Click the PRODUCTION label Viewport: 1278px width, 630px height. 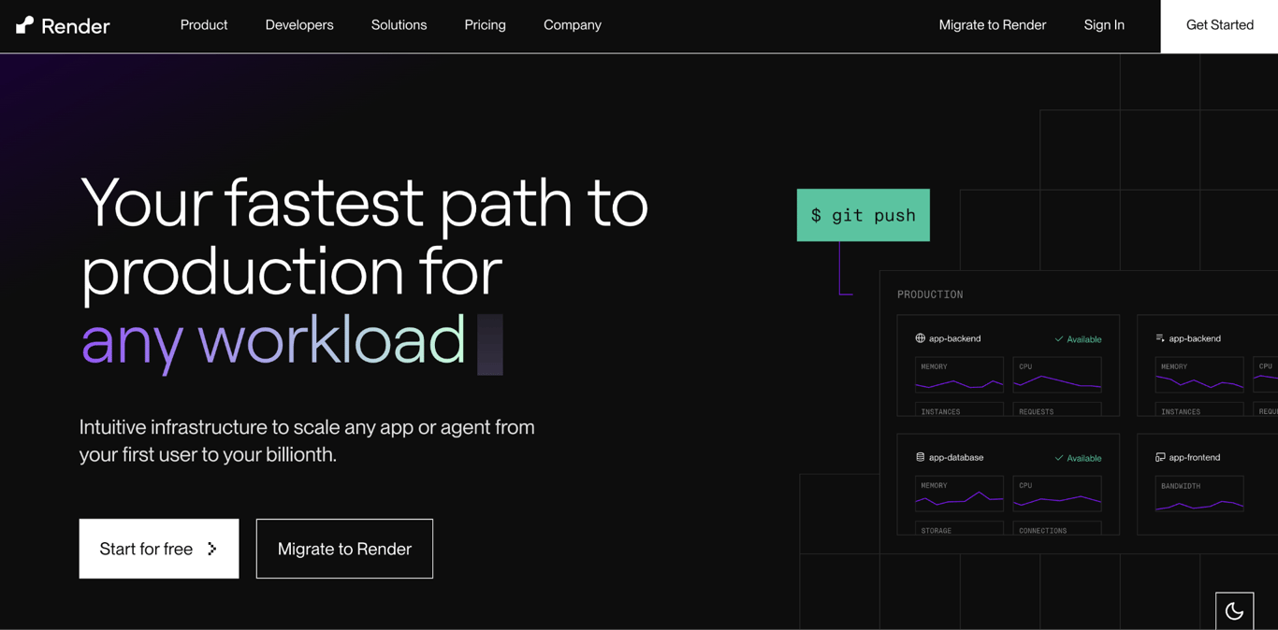[930, 294]
